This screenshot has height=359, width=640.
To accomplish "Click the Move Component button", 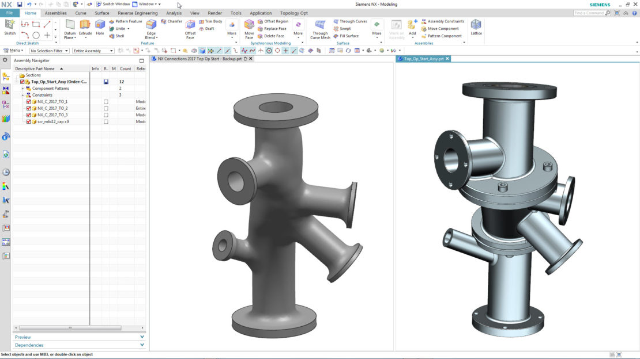I will tap(441, 28).
